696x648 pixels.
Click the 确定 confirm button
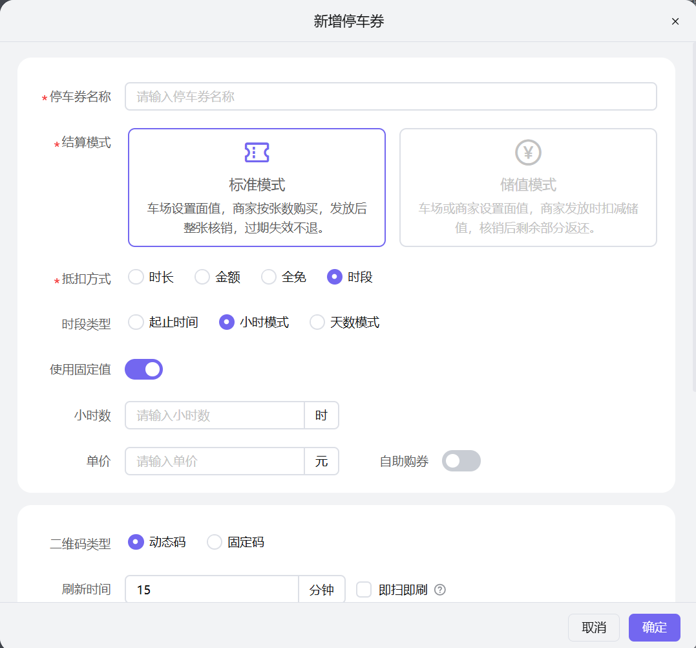pos(654,627)
